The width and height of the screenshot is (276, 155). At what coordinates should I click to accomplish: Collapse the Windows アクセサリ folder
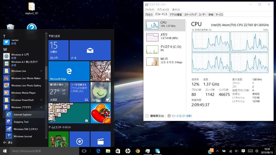coord(23,107)
